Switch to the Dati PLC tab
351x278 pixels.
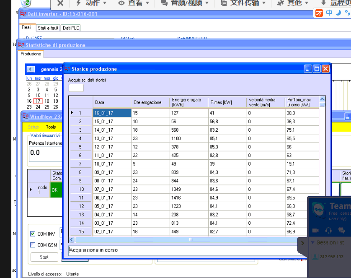coord(71,28)
